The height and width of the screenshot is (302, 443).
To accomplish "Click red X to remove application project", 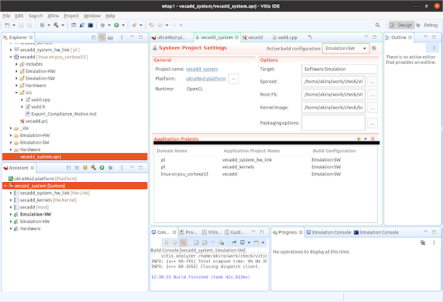I will [x=372, y=139].
